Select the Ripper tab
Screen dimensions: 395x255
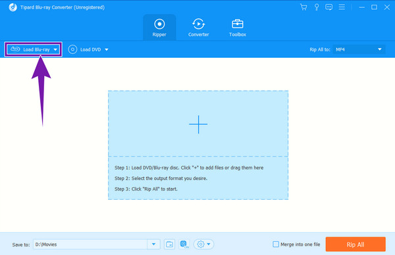pos(159,28)
